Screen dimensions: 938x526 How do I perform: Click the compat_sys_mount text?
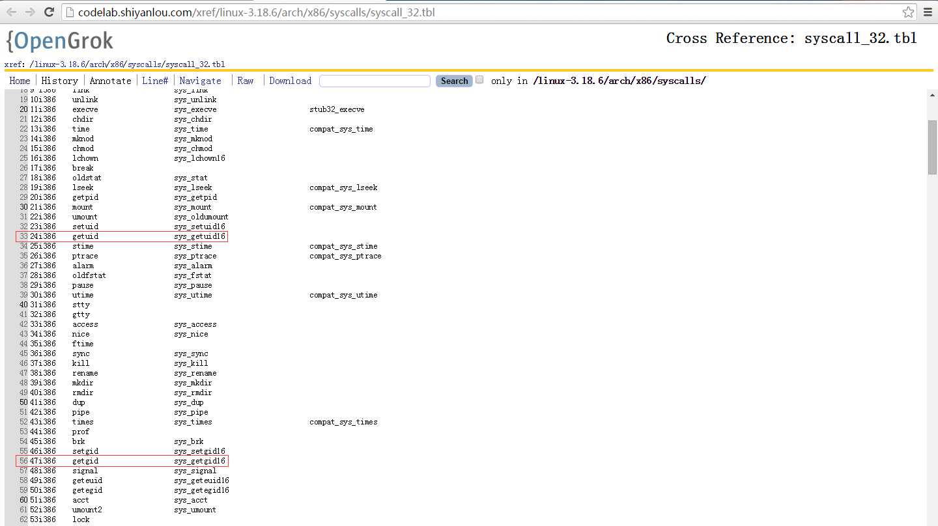coord(343,207)
